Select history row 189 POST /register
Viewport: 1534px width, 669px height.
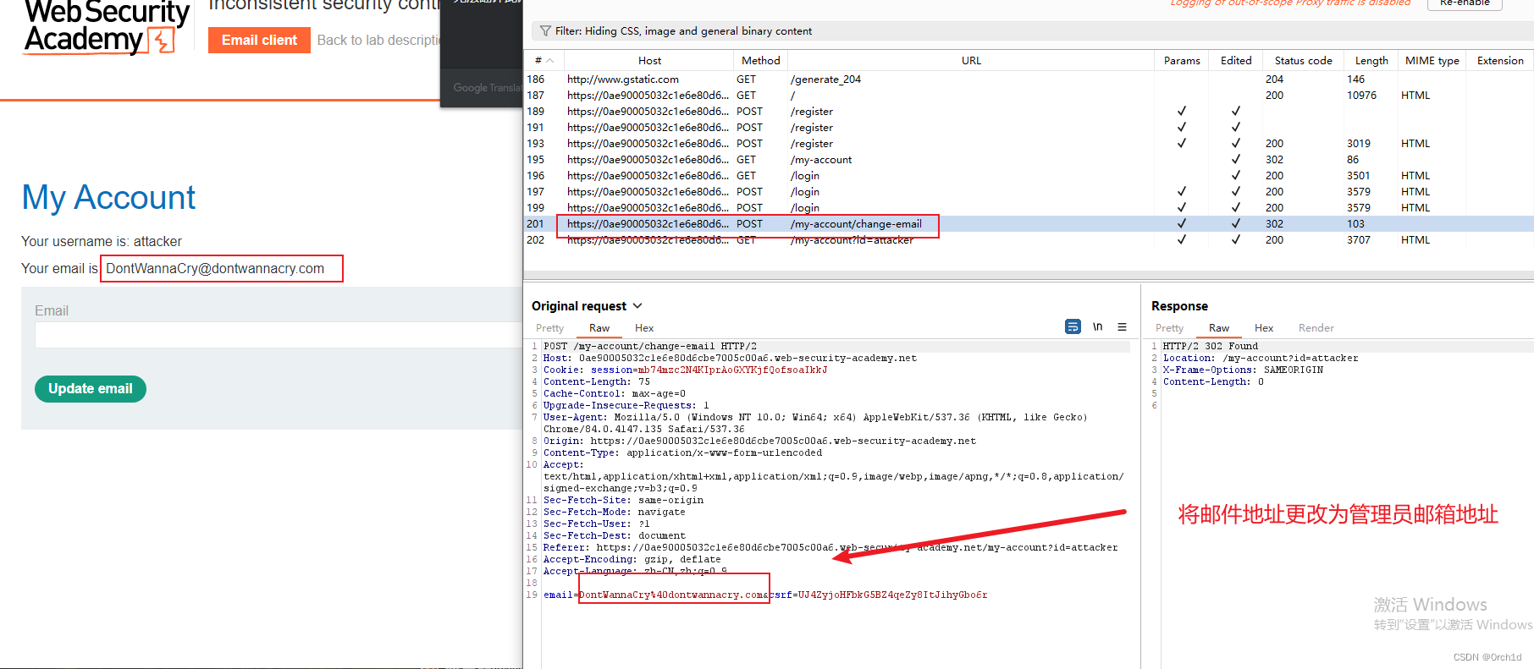point(1029,112)
